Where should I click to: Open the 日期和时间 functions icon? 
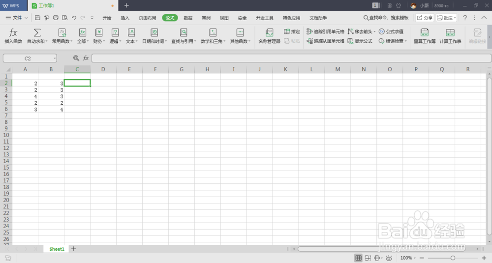(154, 32)
